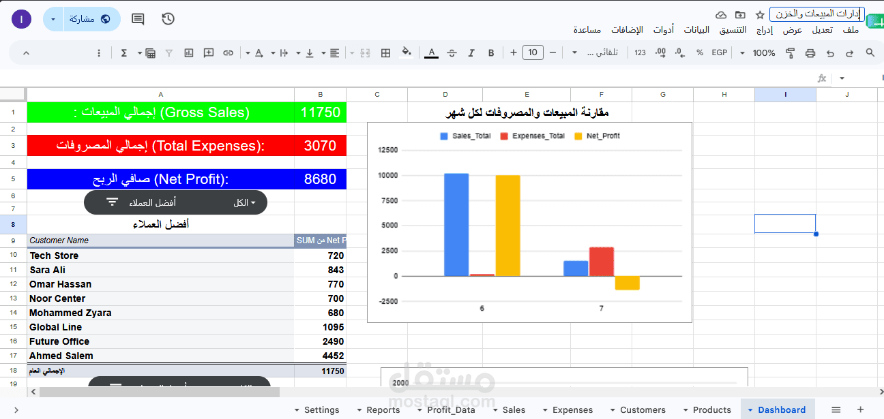884x419 pixels.
Task: Open version history clock icon
Action: [168, 19]
